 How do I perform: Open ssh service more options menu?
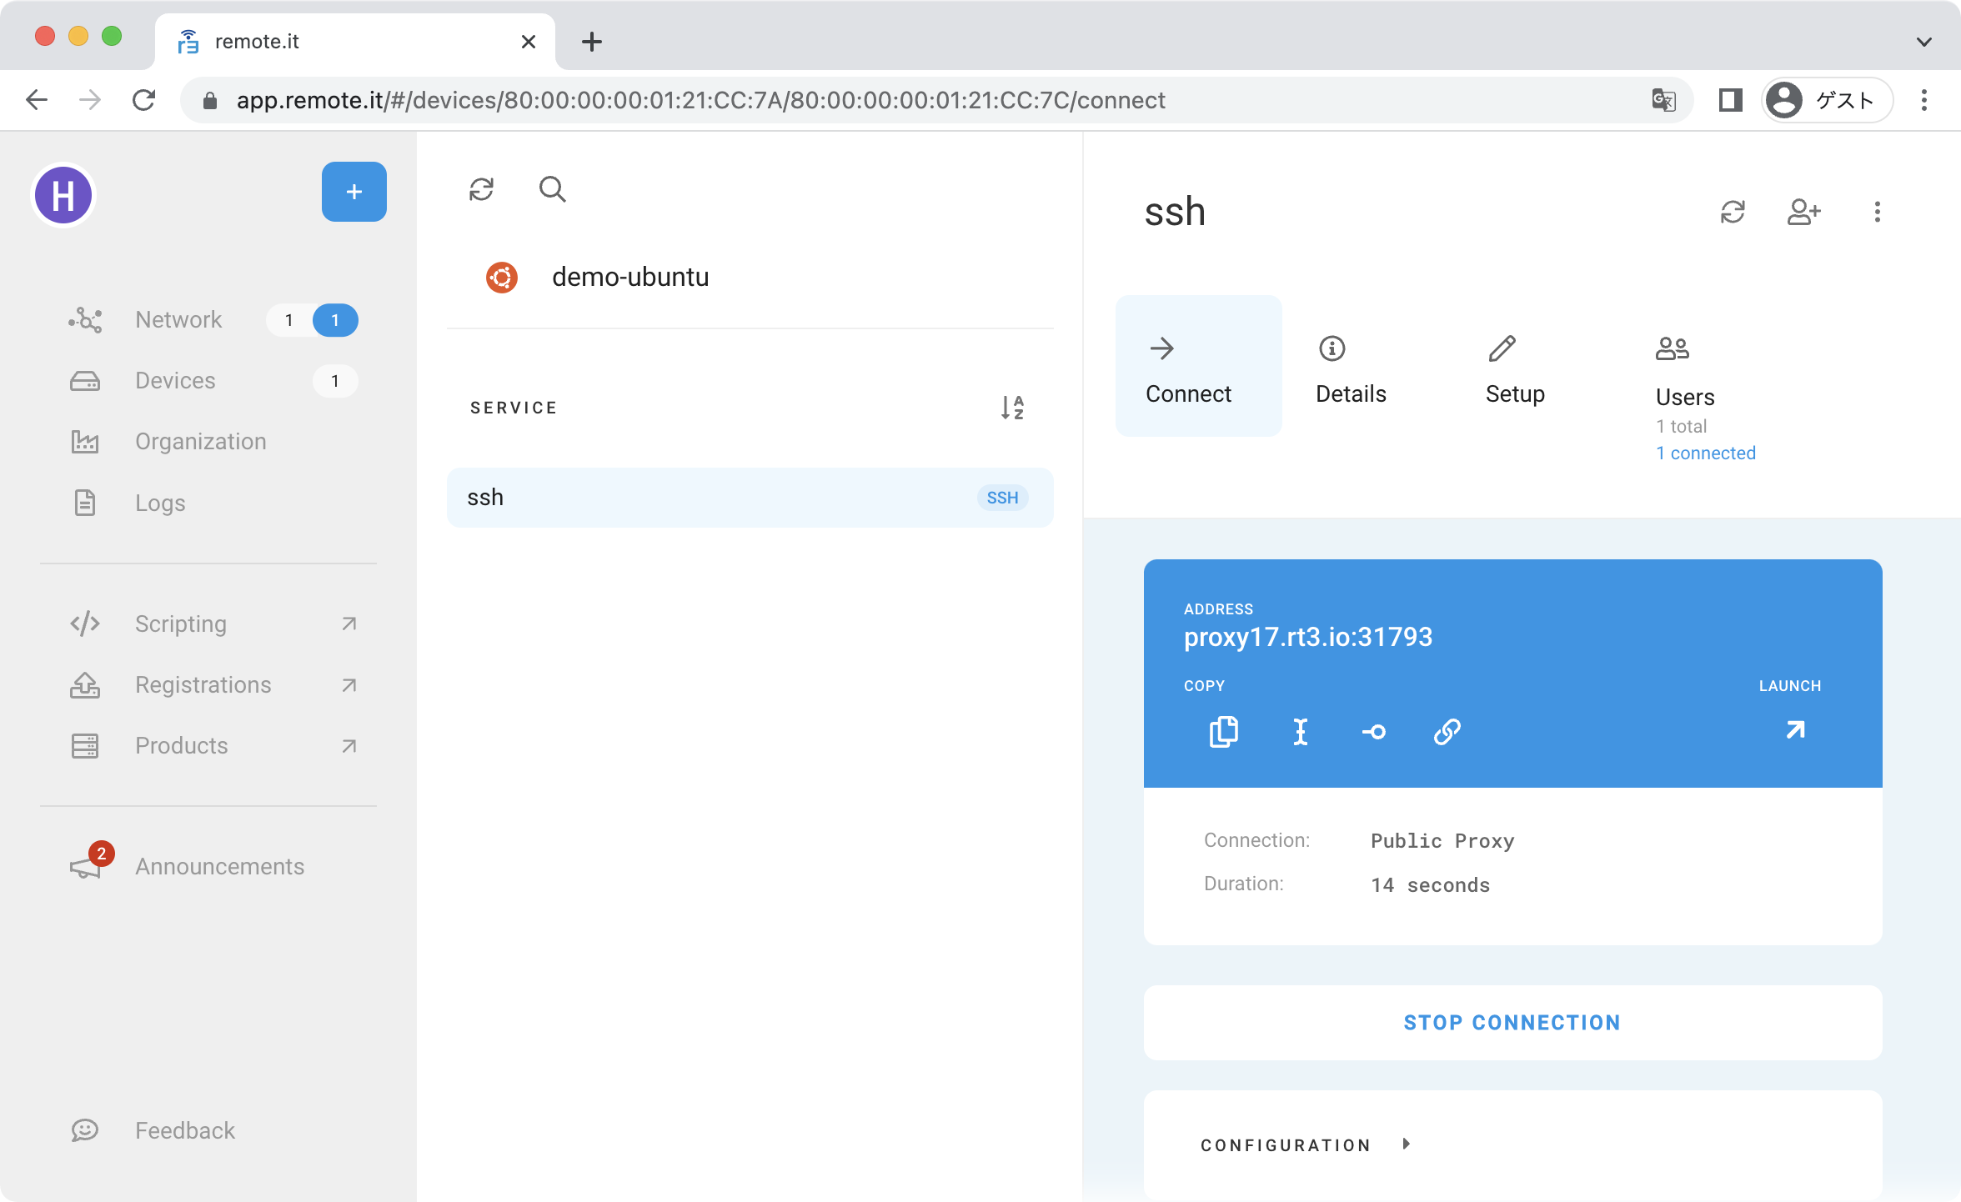tap(1878, 212)
